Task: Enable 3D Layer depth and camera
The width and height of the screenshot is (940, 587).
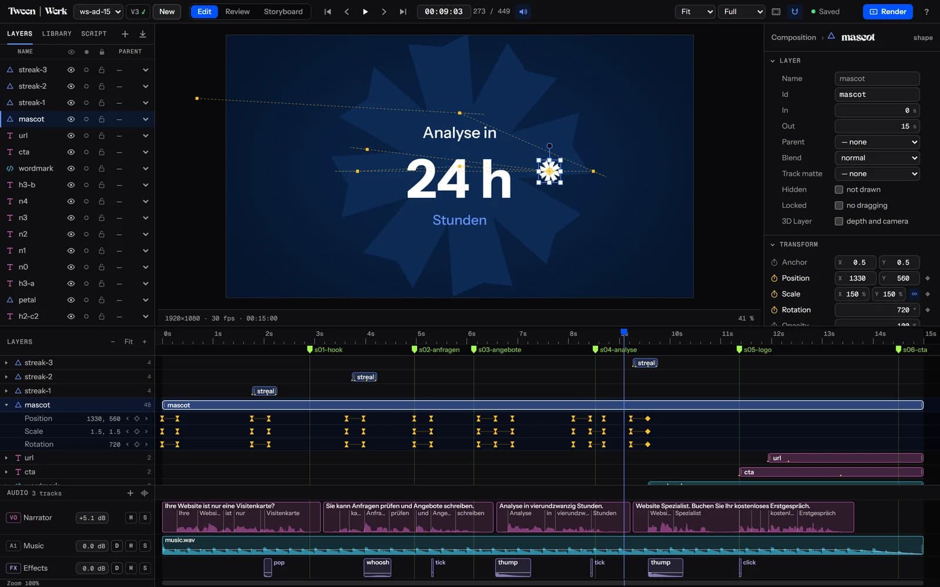Action: (839, 221)
